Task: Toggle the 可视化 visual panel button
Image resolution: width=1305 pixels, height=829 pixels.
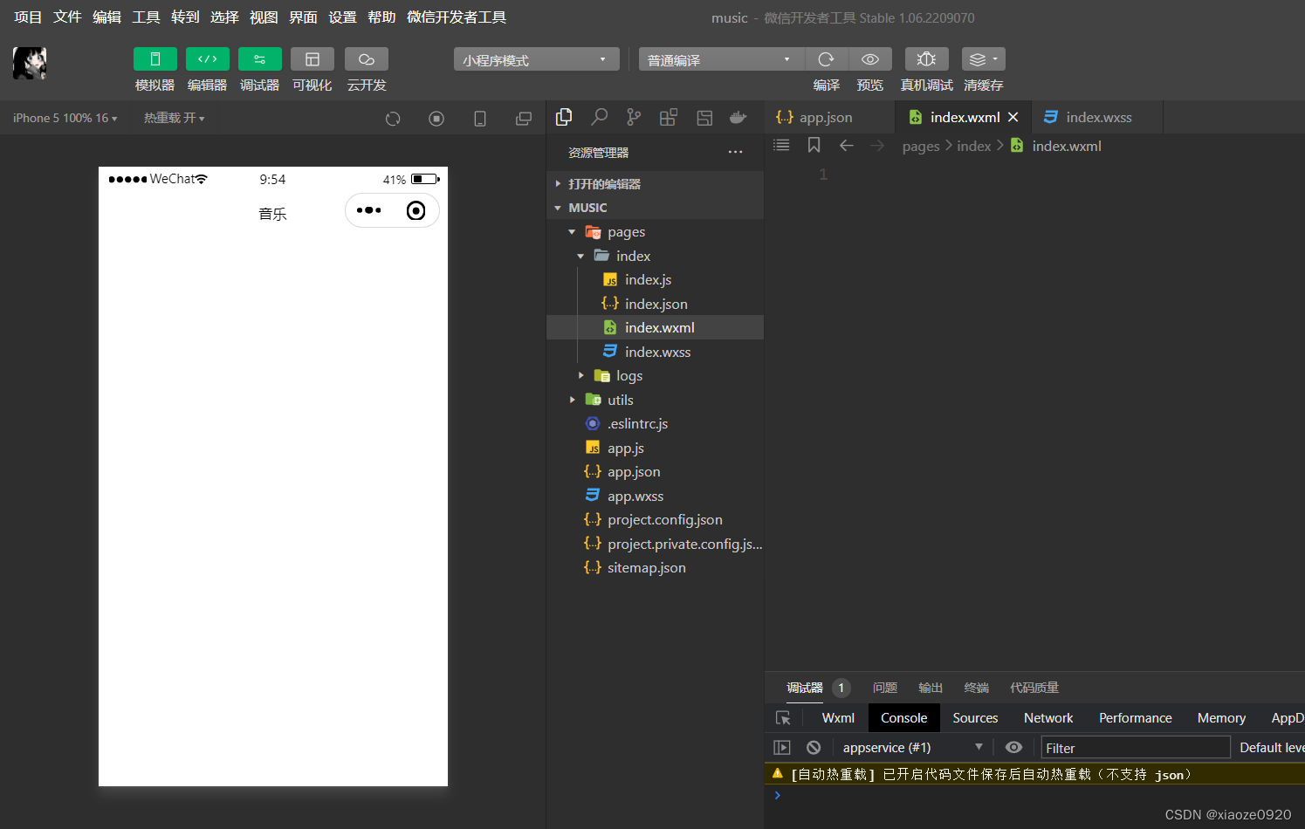Action: pos(313,59)
